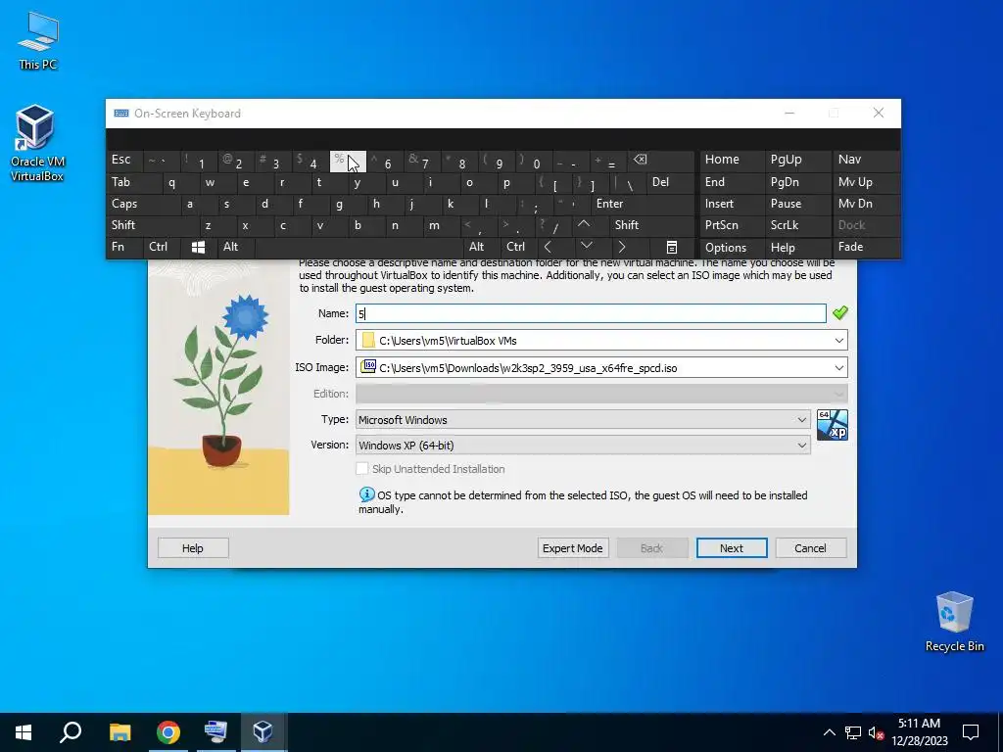Open the This PC desktop icon
The width and height of the screenshot is (1003, 752).
(38, 41)
